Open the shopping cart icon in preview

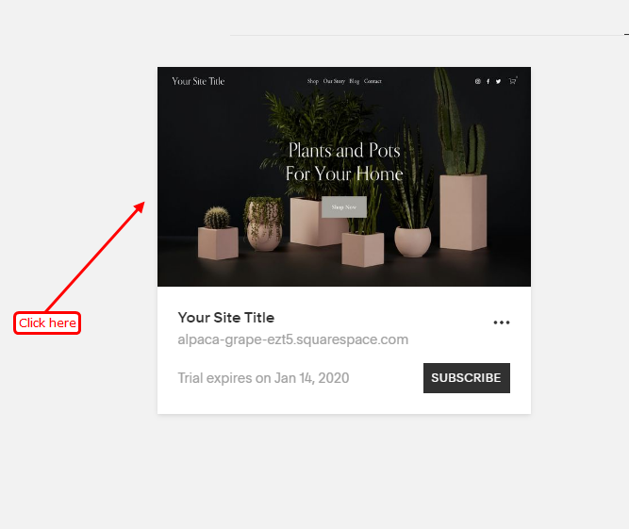click(513, 80)
